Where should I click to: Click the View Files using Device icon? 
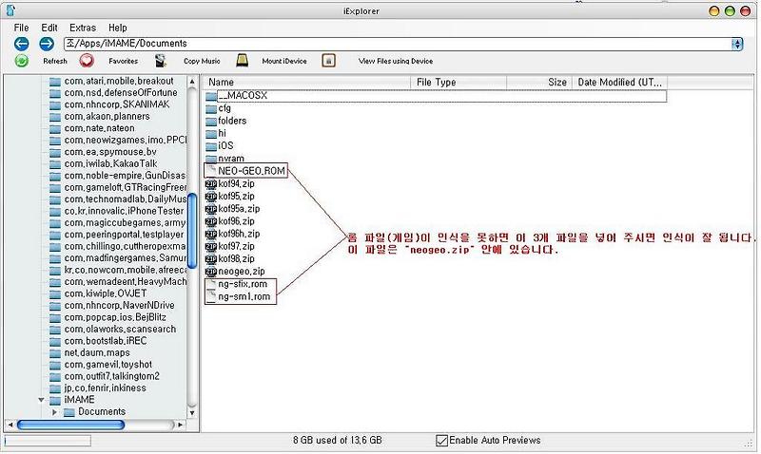tap(328, 61)
